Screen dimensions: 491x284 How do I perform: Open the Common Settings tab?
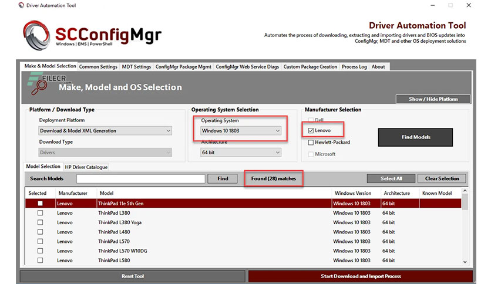98,67
